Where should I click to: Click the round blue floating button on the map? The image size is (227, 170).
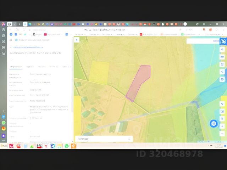[214, 124]
